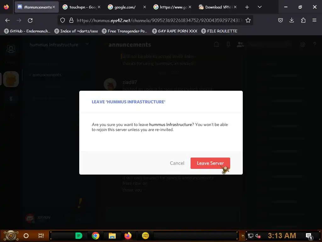
Task: Open a new browser tab
Action: 247,7
